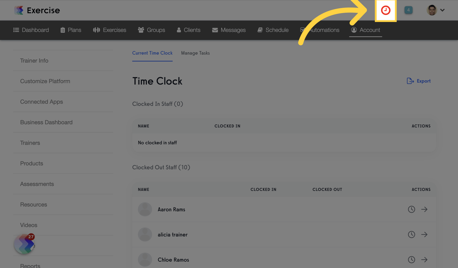This screenshot has width=458, height=268.
Task: Select the Messages envelope icon in navigation
Action: click(214, 30)
